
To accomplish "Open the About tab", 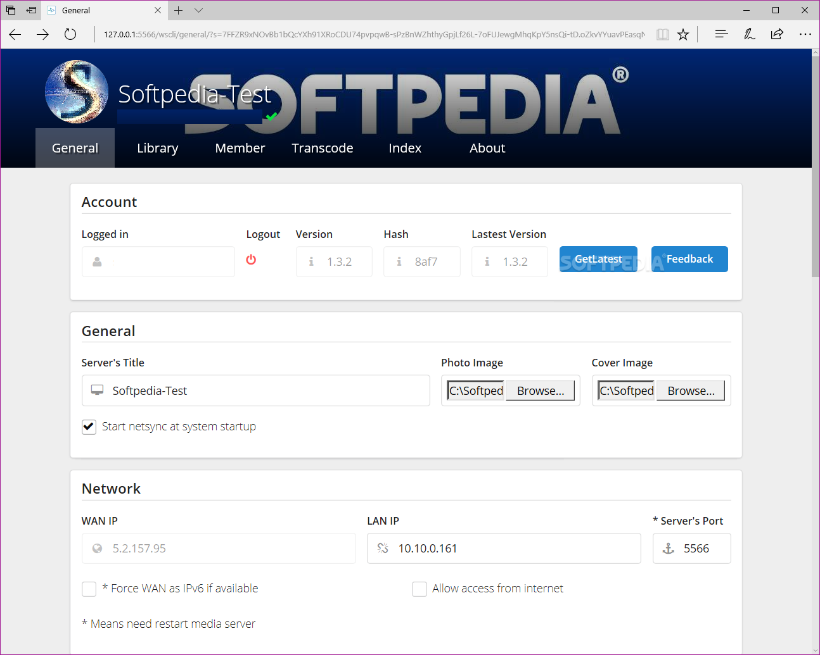I will coord(487,148).
